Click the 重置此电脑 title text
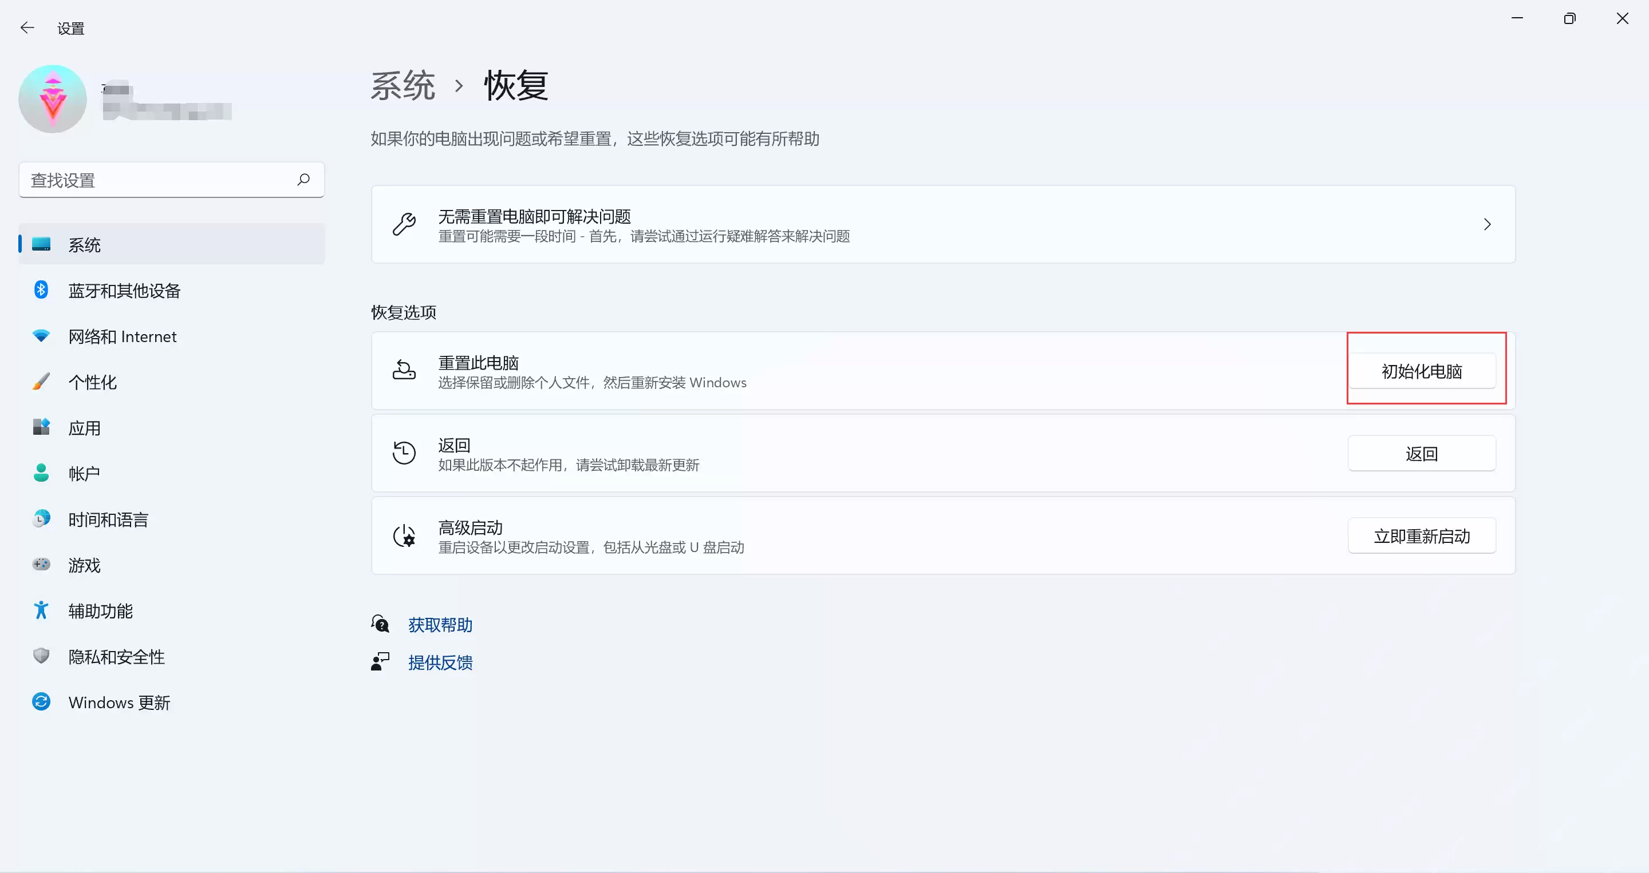Viewport: 1649px width, 873px height. pyautogui.click(x=478, y=363)
